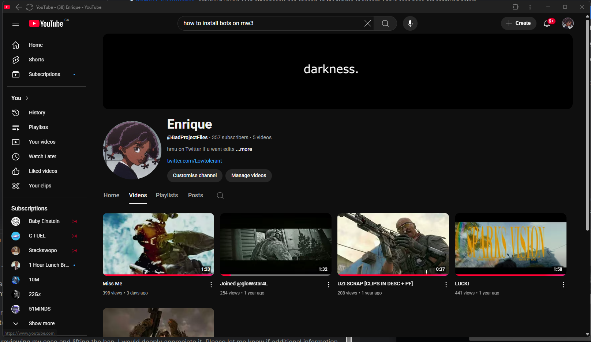The image size is (591, 342).
Task: Open Joined @gloWstar4L video thumbnail
Action: [x=276, y=244]
